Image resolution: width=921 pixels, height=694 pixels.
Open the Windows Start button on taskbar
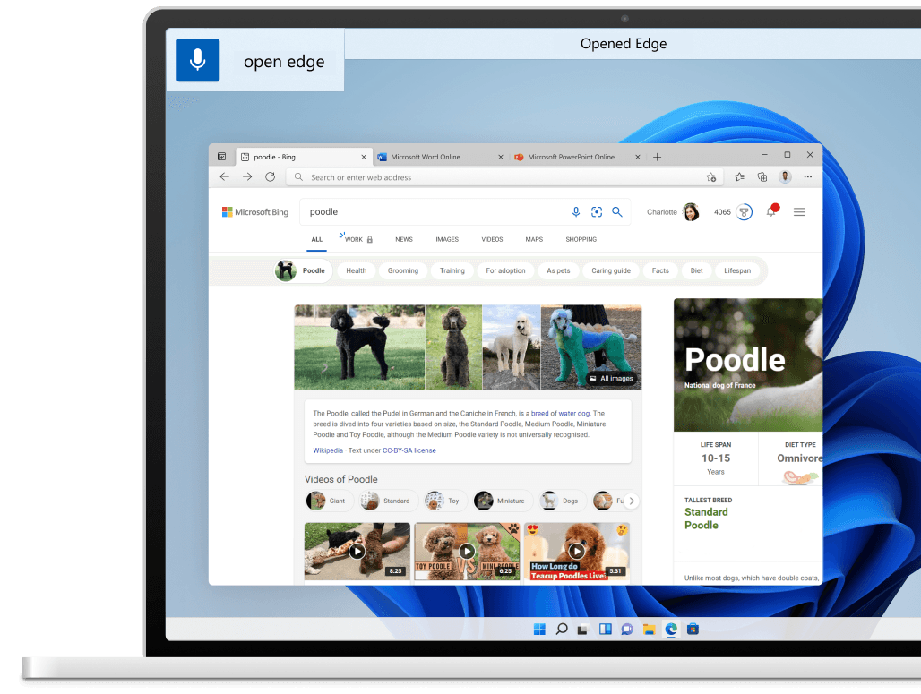(539, 629)
